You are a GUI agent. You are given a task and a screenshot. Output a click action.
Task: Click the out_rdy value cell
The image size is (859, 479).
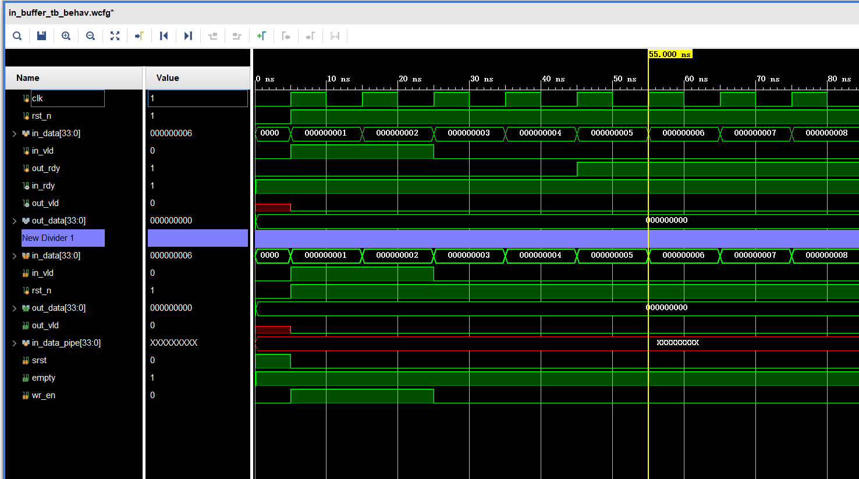pos(198,168)
